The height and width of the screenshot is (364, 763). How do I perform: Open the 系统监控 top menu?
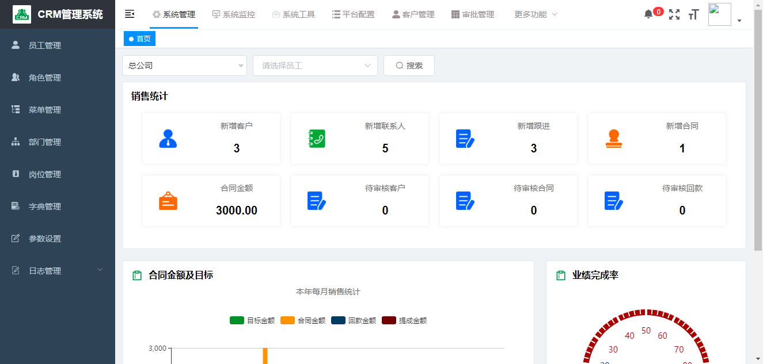tap(234, 14)
